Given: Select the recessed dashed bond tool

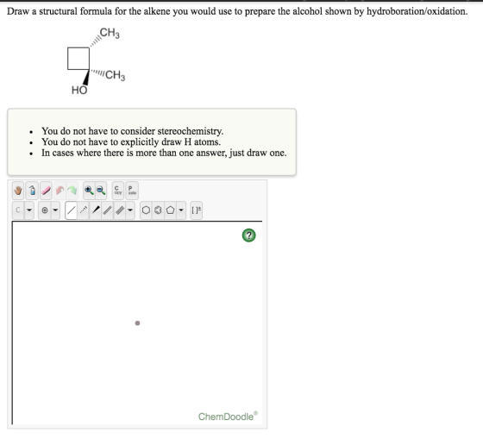Looking at the screenshot, I should [83, 210].
